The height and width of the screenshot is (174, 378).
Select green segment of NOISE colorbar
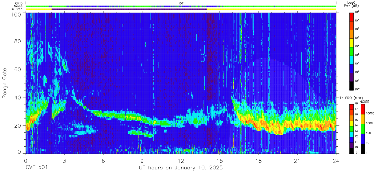pyautogui.click(x=363, y=129)
